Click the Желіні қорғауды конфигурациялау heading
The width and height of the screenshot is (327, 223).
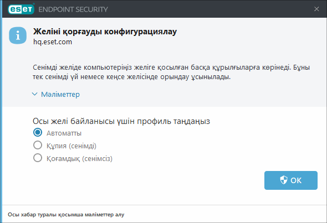click(105, 32)
